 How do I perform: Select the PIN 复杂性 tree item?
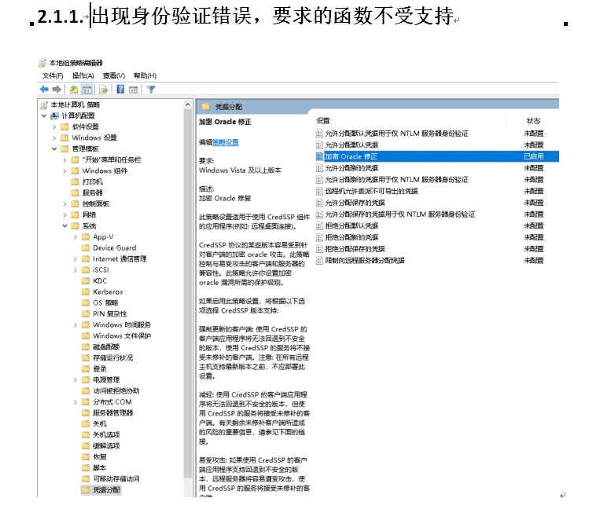[x=109, y=313]
